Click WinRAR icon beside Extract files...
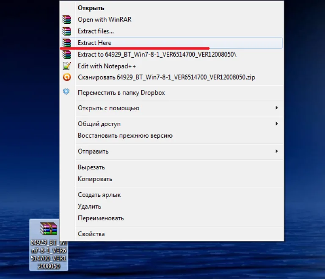 pos(67,31)
